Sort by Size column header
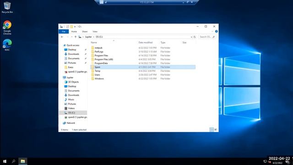Screen dimensions: 293x165 coord(184,43)
